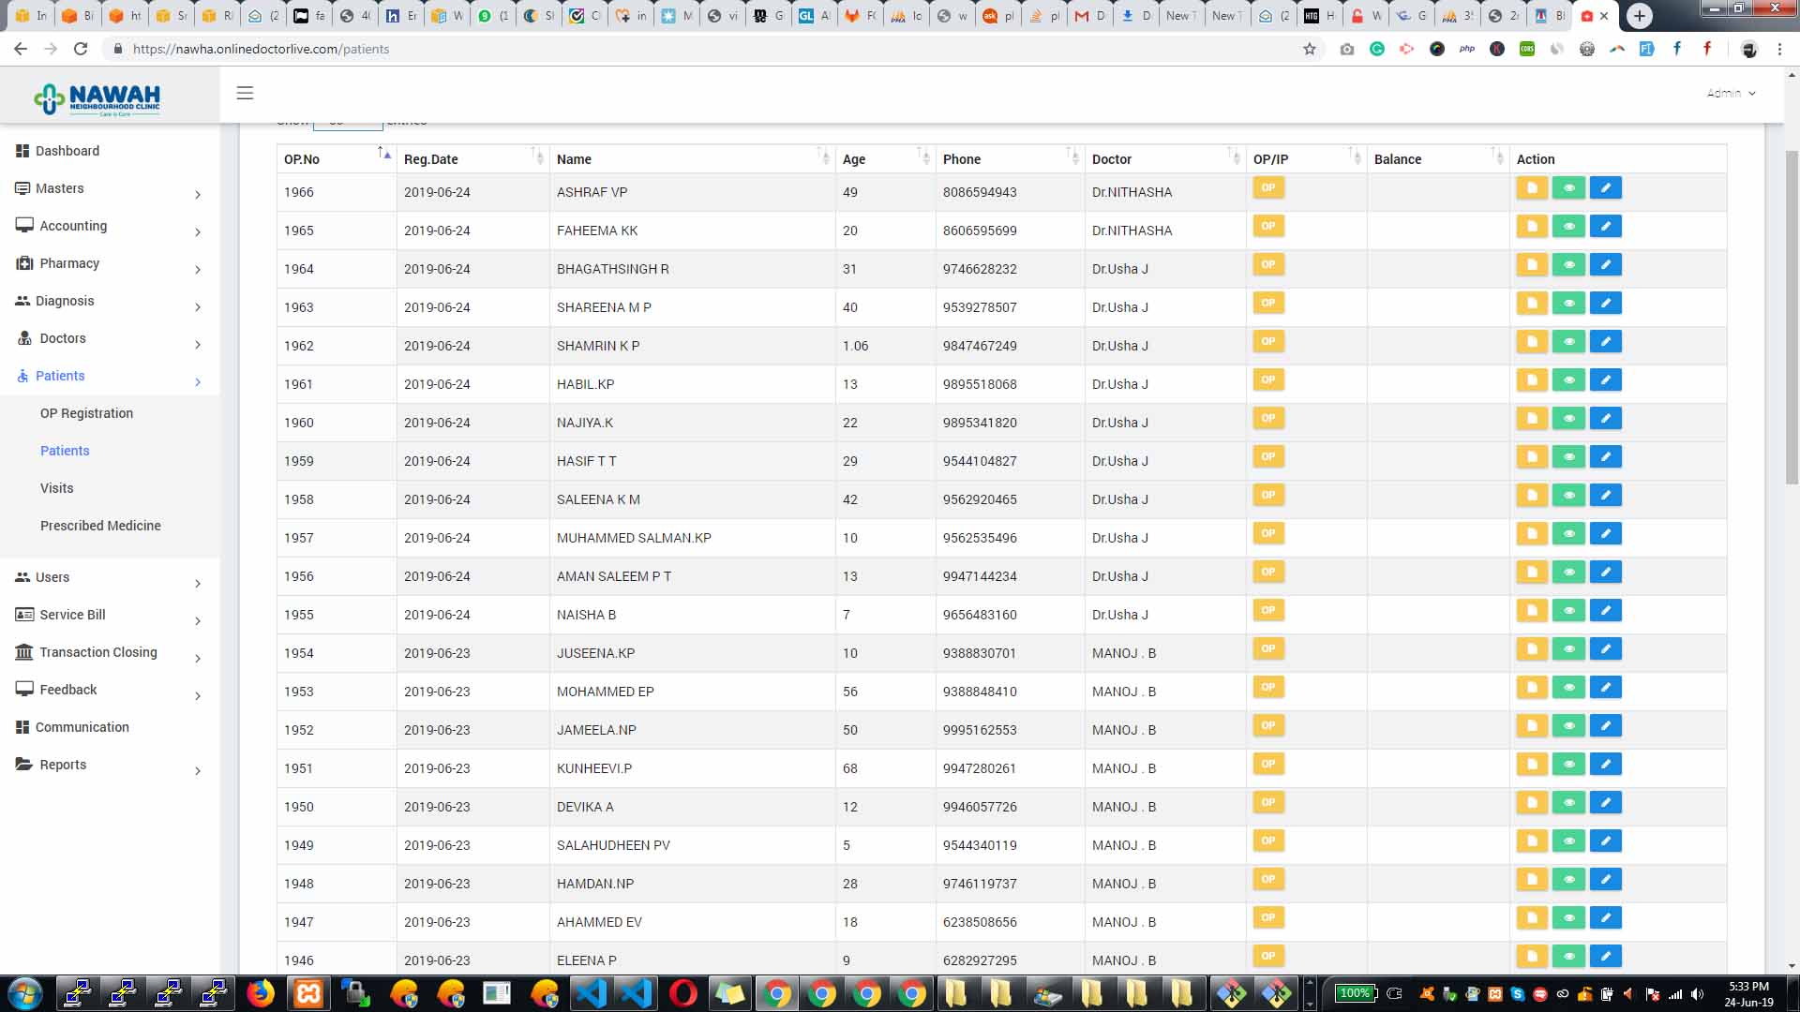Open the Admin user dropdown
1800x1012 pixels.
[1731, 93]
